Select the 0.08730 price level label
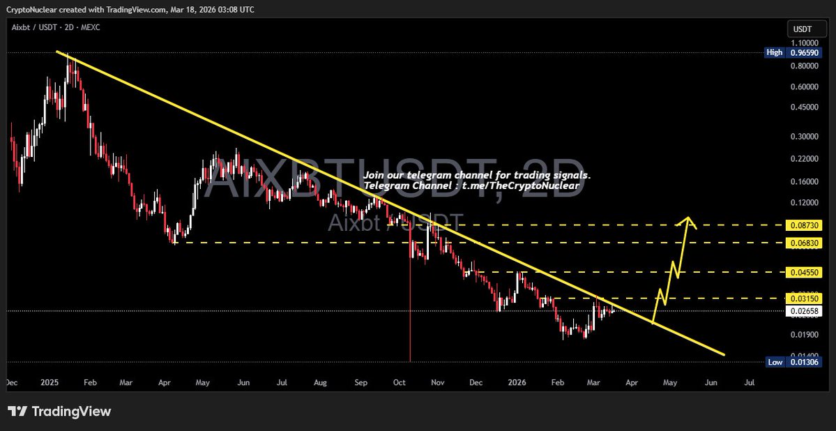 tap(804, 226)
